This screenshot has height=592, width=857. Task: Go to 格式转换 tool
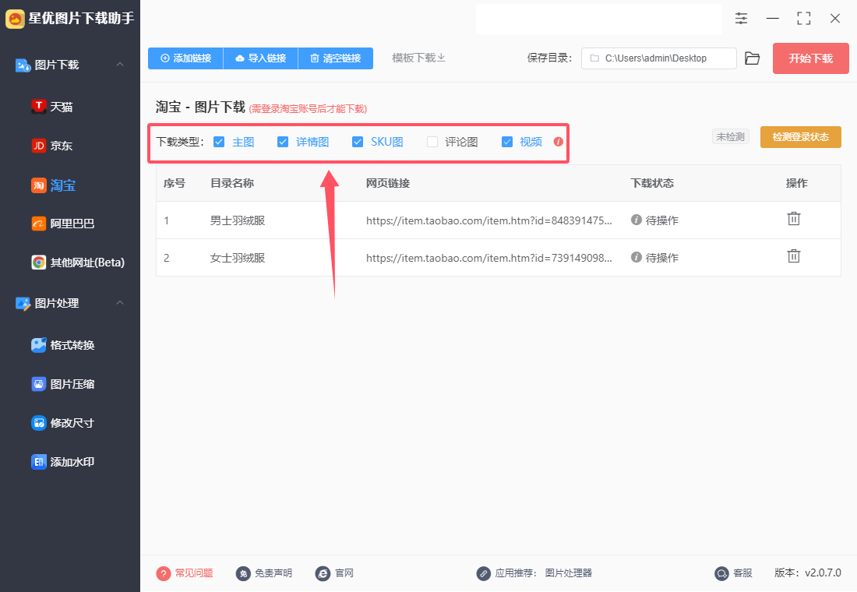tap(72, 345)
